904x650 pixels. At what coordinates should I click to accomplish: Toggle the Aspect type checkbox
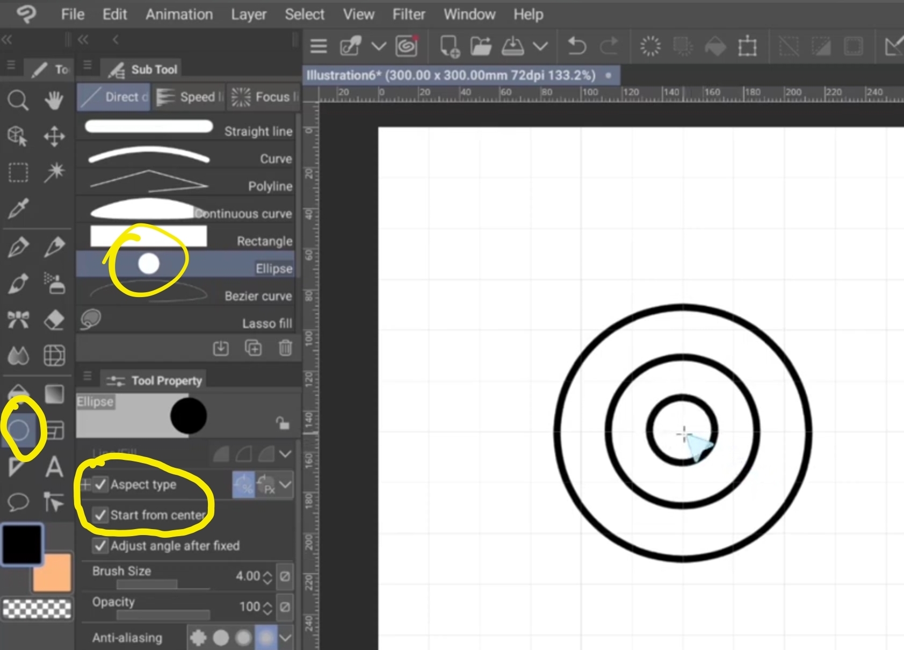point(100,485)
